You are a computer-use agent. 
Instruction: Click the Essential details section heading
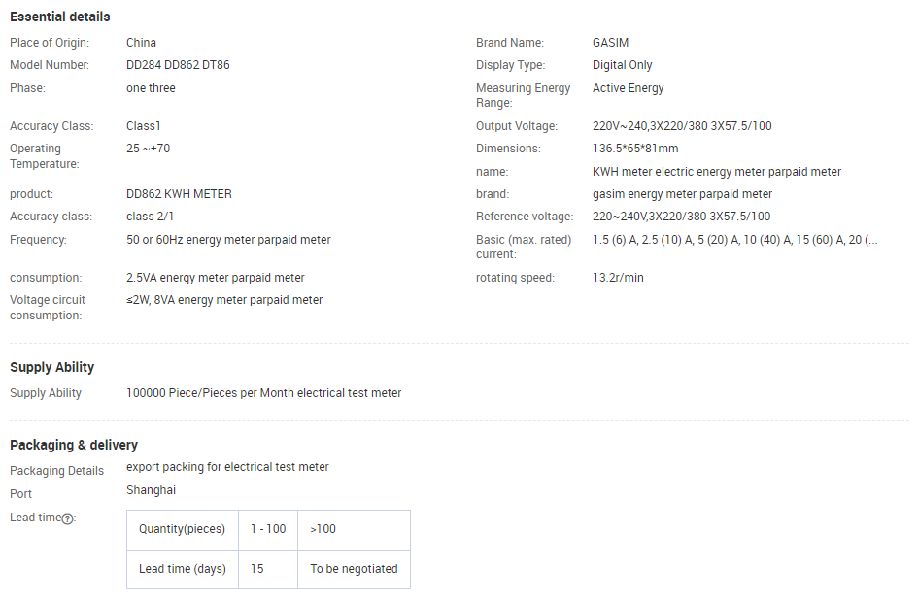[60, 17]
